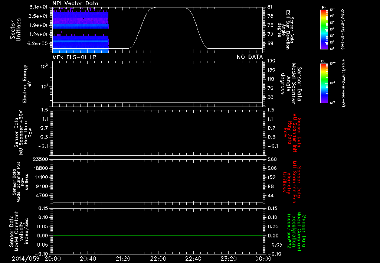Click the '190' scanner angle tick label
Image resolution: width=380 pixels, height=263 pixels.
(272, 61)
